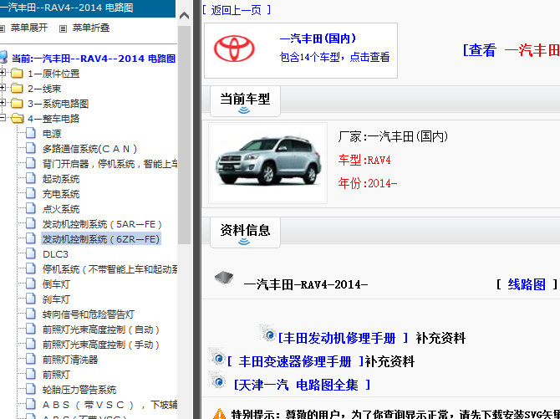Expand the 3一系统电路图 folder
This screenshot has width=560, height=419.
tap(3, 103)
